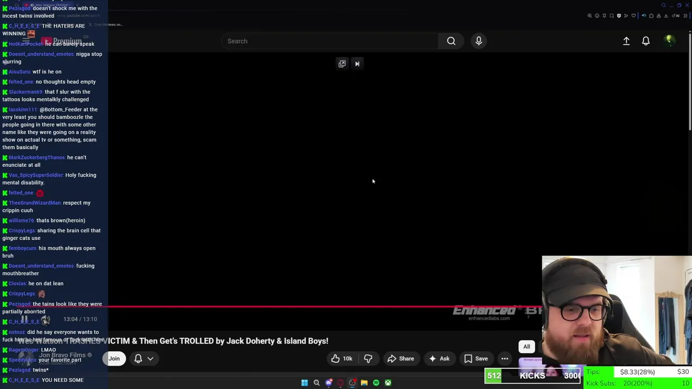Search tabs from the browser title bar
This screenshot has height=389, width=692.
click(663, 5)
